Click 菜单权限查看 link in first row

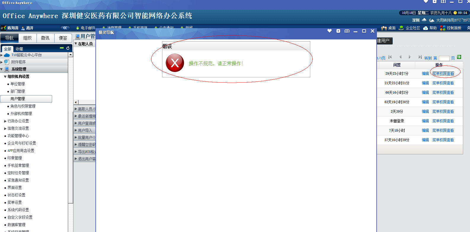[x=443, y=73]
